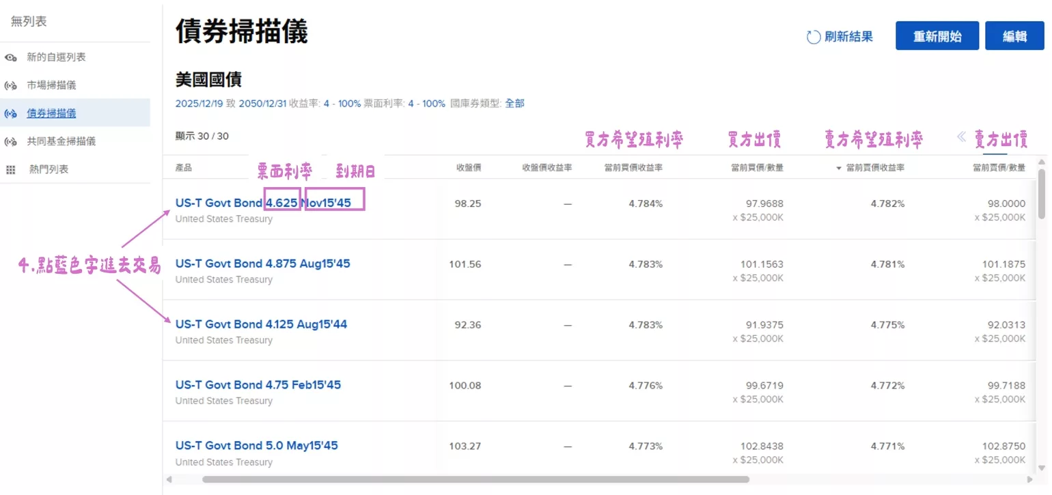The height and width of the screenshot is (495, 1052).
Task: Open US-T Govt Bond 5.0 May15'45
Action: pos(256,445)
